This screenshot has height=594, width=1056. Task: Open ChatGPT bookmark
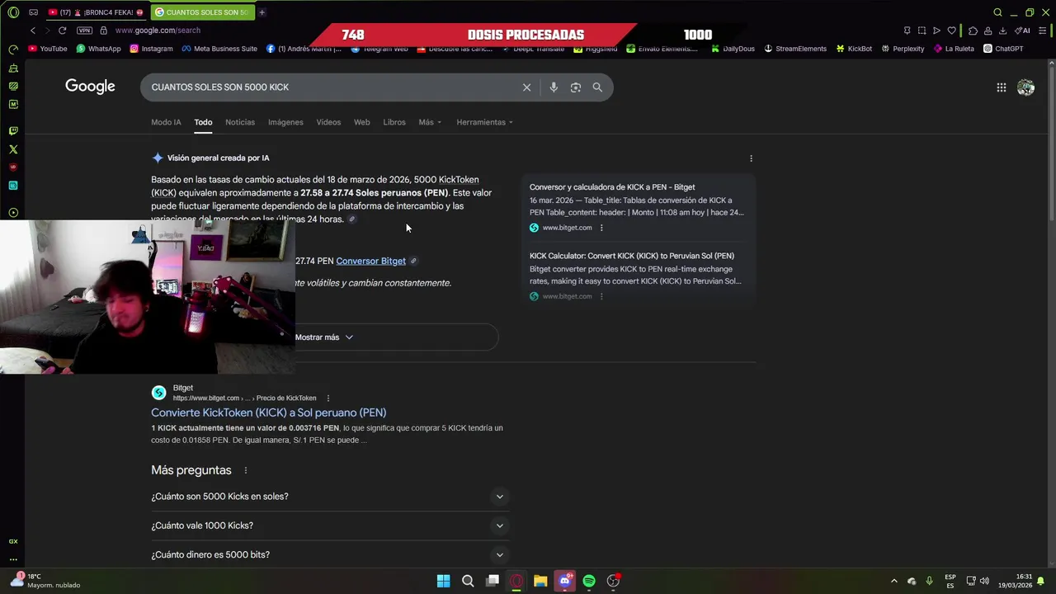click(1003, 49)
